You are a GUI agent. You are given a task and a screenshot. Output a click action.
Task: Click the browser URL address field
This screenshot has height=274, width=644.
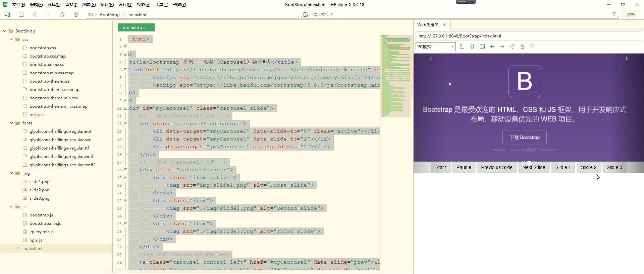(529, 36)
